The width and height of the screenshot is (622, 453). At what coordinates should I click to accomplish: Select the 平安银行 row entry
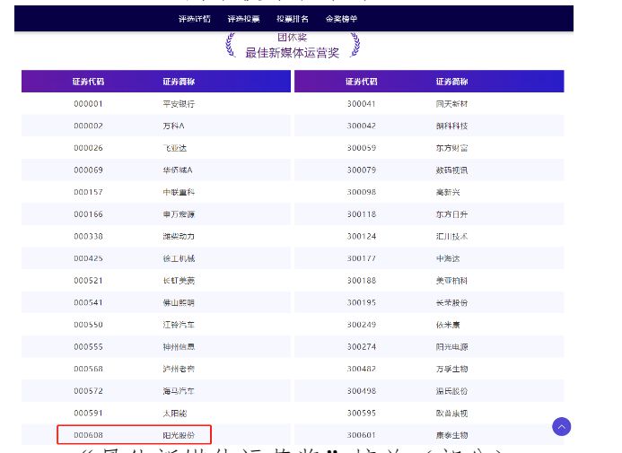[x=178, y=104]
